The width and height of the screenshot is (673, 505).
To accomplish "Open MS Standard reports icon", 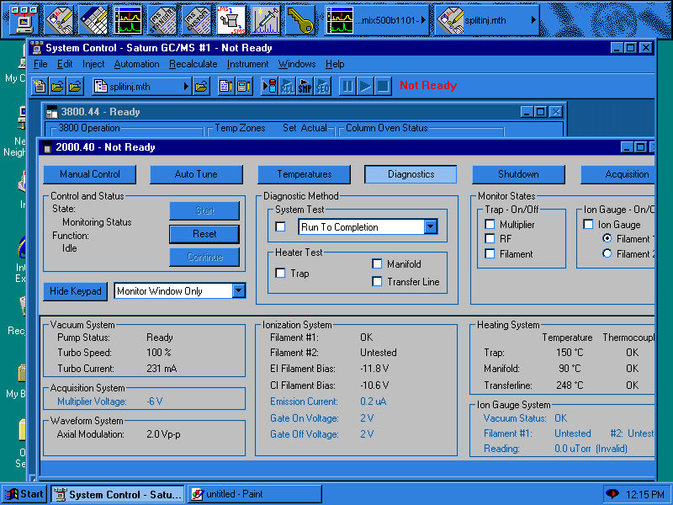I will click(x=162, y=20).
